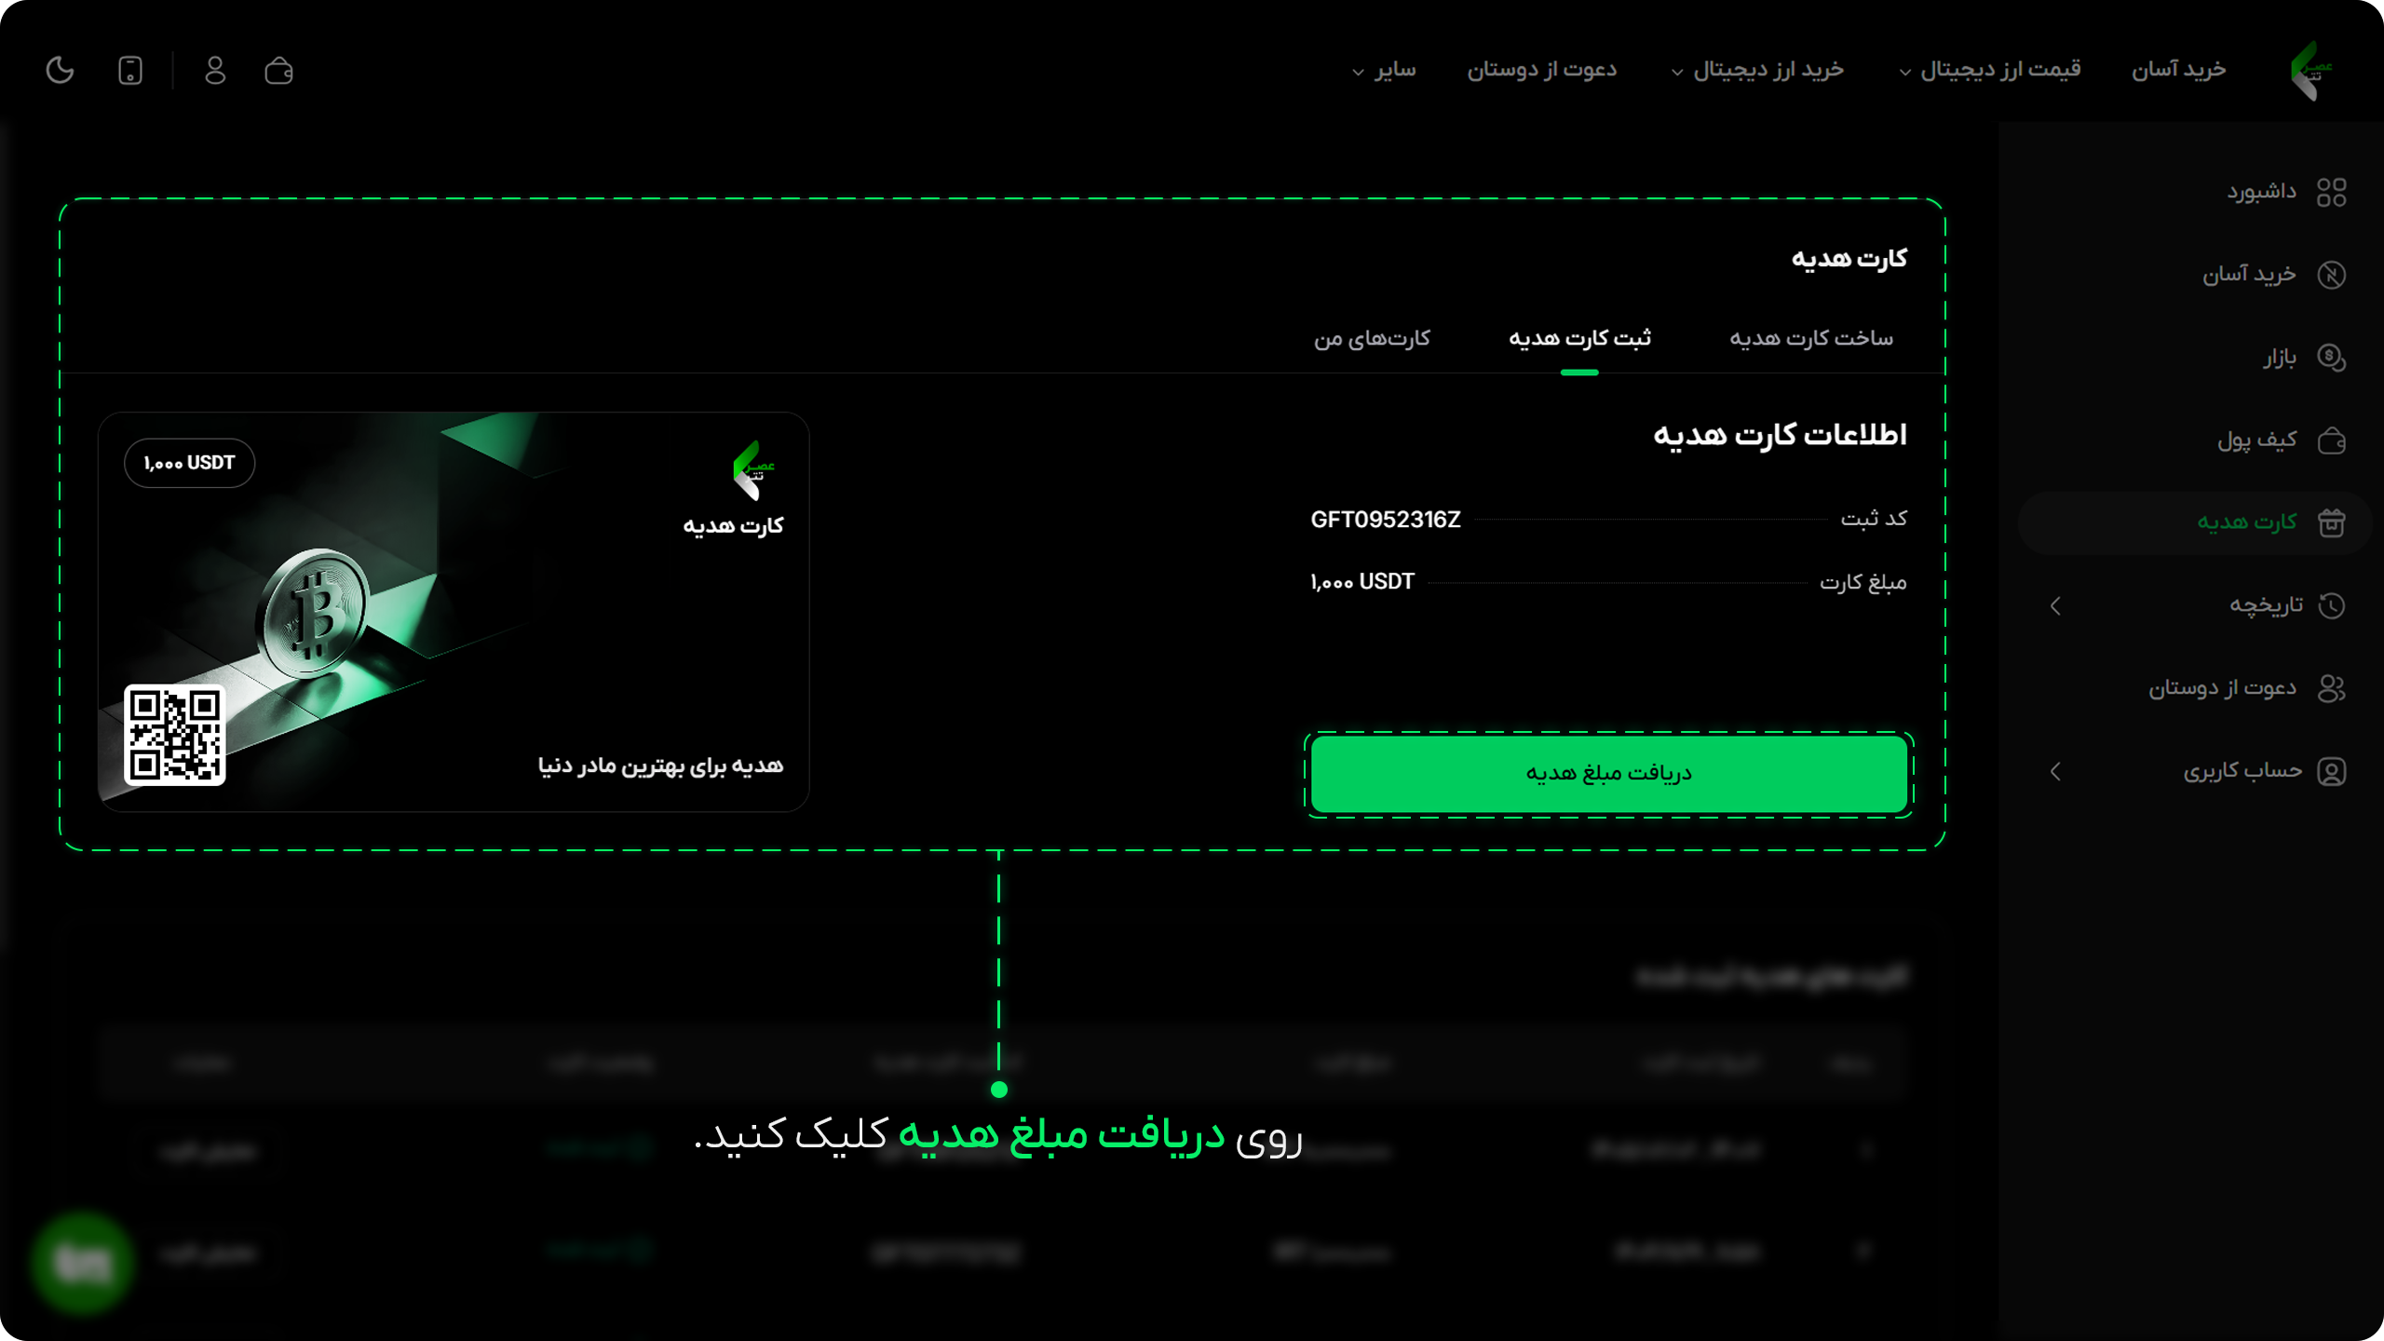The height and width of the screenshot is (1341, 2384).
Task: Open دعوت از دوستان in top navigation
Action: point(1542,70)
